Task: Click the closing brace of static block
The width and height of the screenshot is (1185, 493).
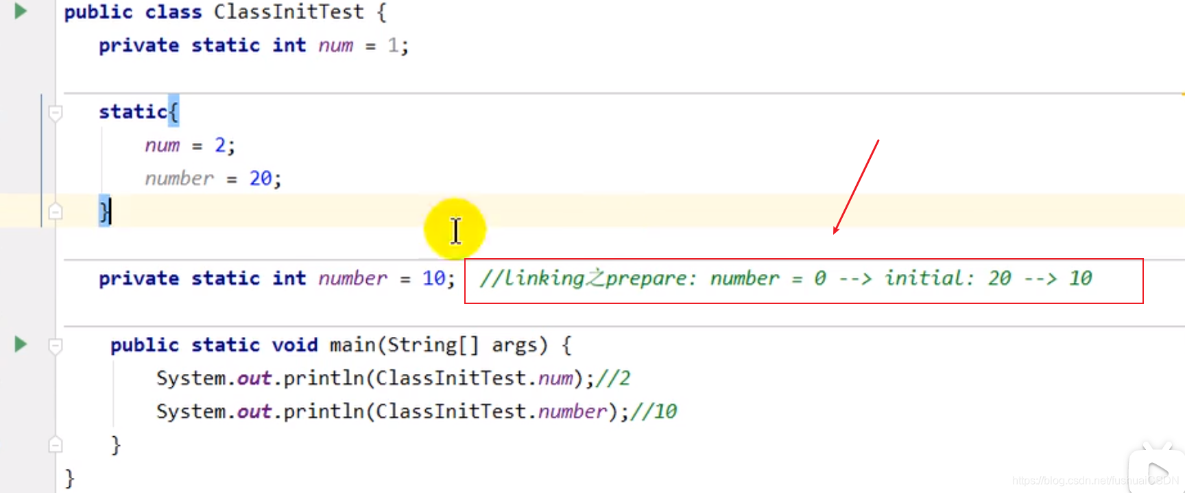Action: click(x=105, y=211)
